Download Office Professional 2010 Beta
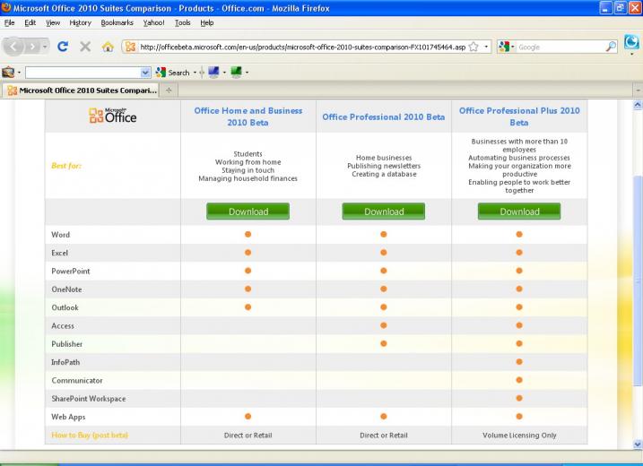 [x=384, y=211]
